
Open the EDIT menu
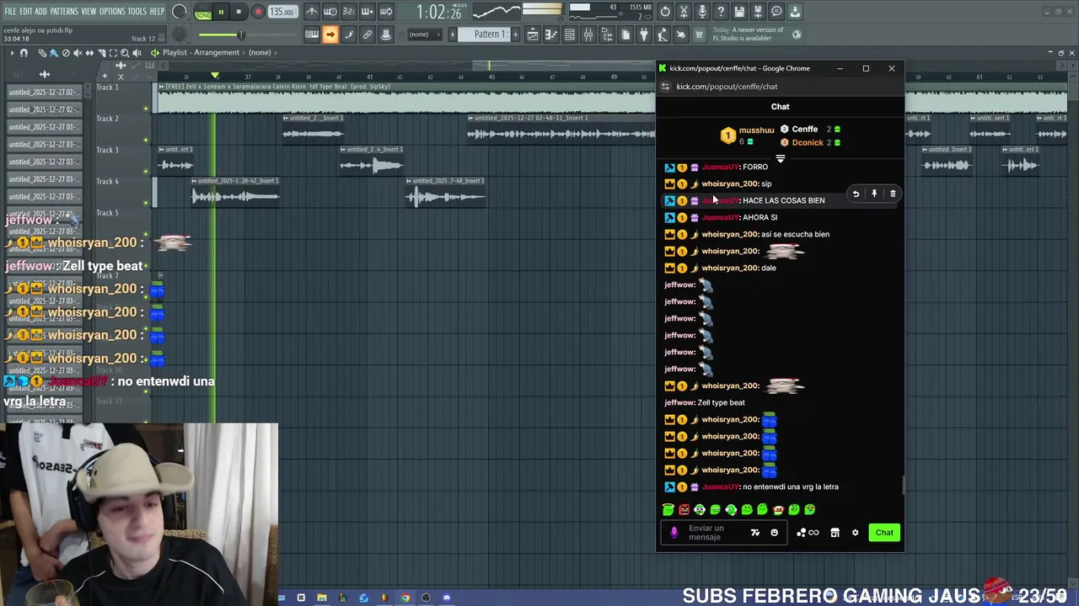(26, 12)
